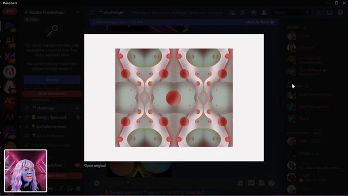Open the Threads icon in channel header

click(x=232, y=13)
